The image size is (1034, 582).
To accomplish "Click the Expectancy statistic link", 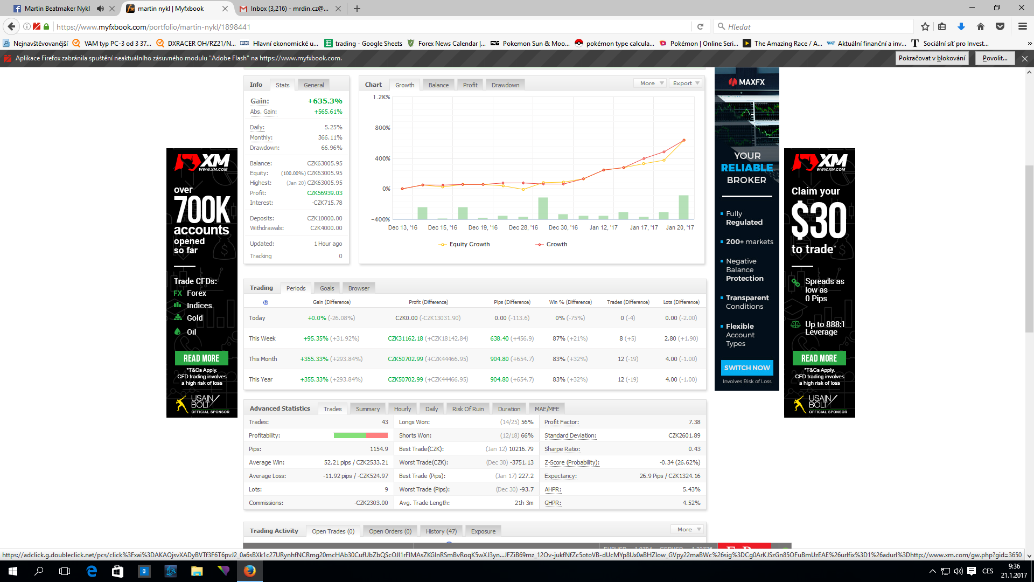I will (560, 476).
